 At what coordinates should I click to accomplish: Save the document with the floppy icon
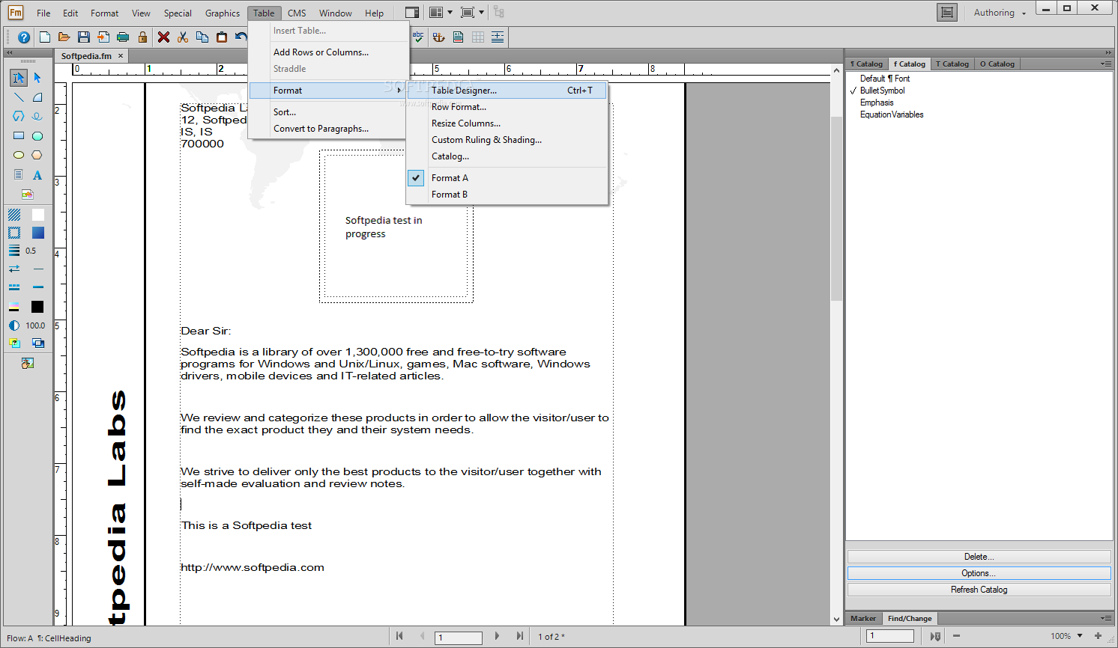pyautogui.click(x=84, y=37)
